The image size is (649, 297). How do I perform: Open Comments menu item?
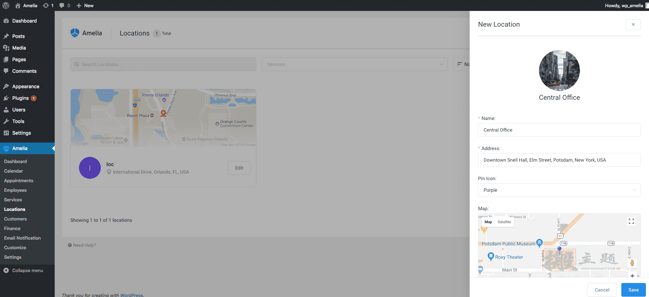click(27, 71)
